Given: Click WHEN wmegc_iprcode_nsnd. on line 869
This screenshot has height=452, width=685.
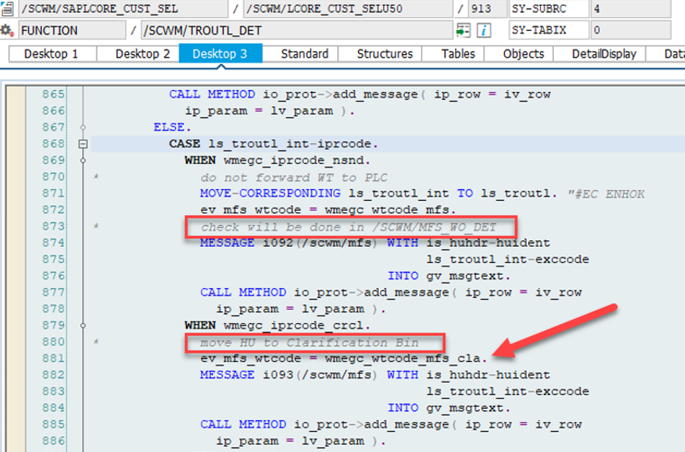Looking at the screenshot, I should 277,161.
